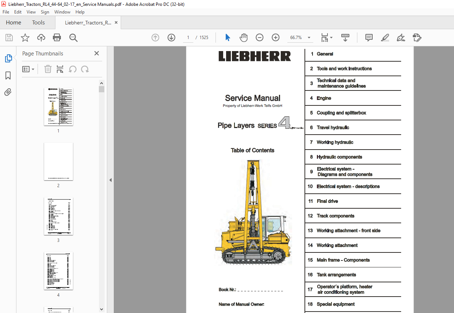This screenshot has height=313, width=454.
Task: Click '1 General' contents entry
Action: (322, 54)
